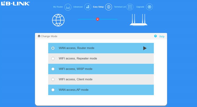Click the red disconnected X icon
Screen dimensions: 197x107
pos(97,19)
